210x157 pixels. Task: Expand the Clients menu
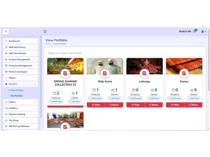click(21, 78)
